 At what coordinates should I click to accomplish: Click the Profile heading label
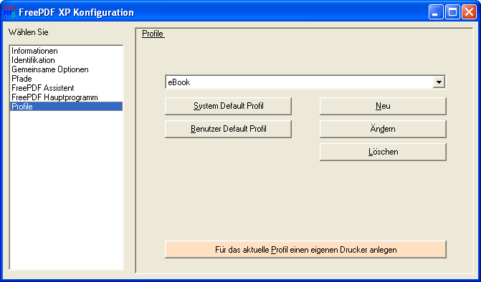[153, 34]
